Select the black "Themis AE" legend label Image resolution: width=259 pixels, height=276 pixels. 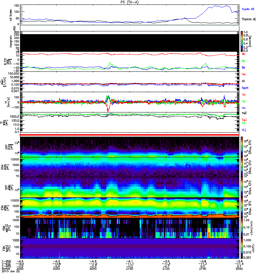(x=249, y=19)
